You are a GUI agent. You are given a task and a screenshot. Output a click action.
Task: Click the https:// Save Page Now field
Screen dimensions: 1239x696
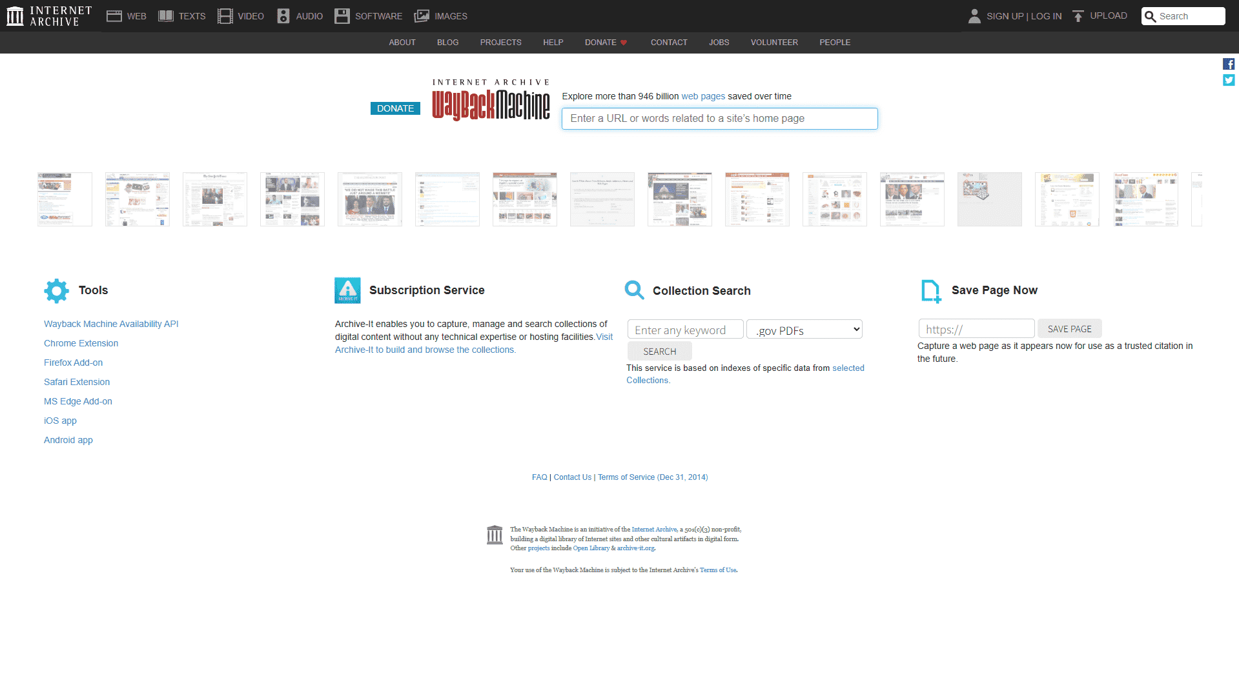pyautogui.click(x=976, y=329)
